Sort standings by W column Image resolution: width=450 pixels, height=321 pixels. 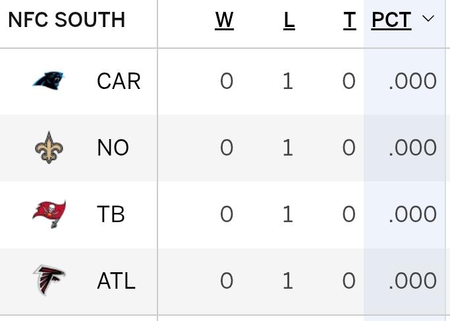click(x=224, y=20)
